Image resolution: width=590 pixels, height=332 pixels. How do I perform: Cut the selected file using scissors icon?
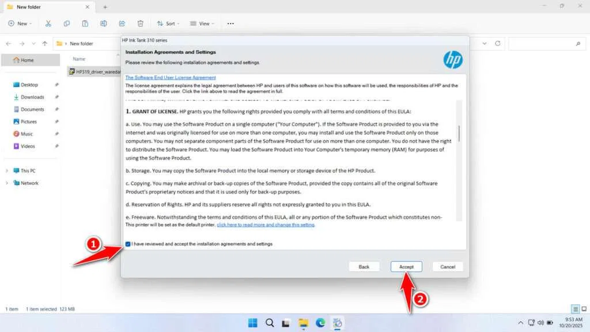pyautogui.click(x=48, y=23)
